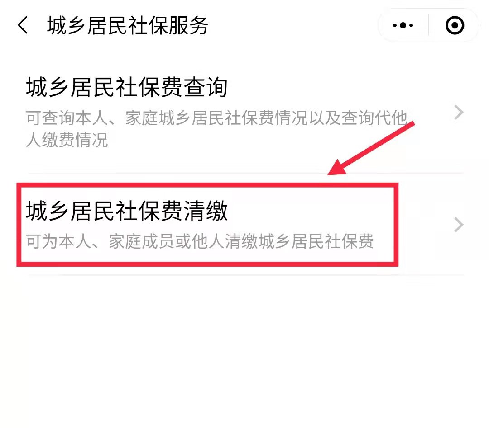This screenshot has height=428, width=489.
Task: Click the 查询 characters in first entry title
Action: coord(206,88)
